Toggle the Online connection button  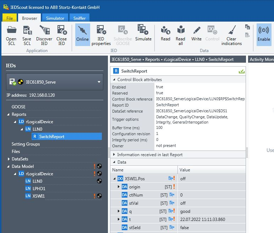82,35
